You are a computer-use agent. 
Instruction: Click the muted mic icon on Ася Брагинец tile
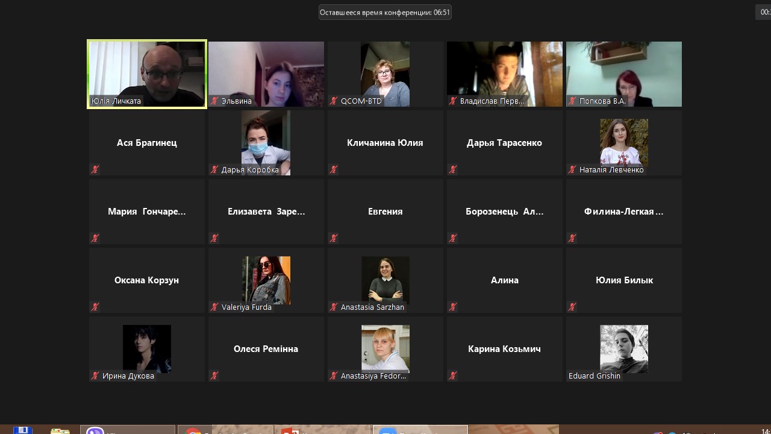[x=95, y=170]
